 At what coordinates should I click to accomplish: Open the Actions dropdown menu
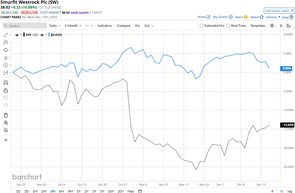click(273, 17)
